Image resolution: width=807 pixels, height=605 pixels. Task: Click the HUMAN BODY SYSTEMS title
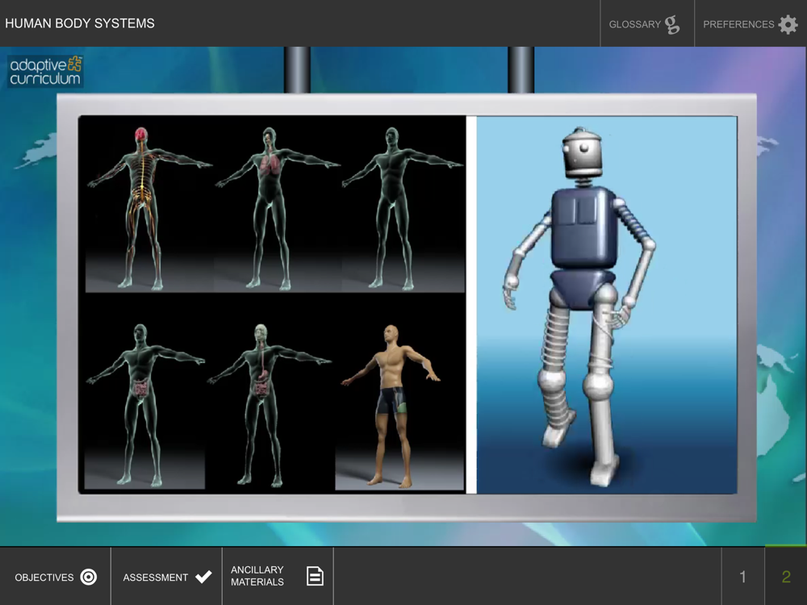coord(80,23)
